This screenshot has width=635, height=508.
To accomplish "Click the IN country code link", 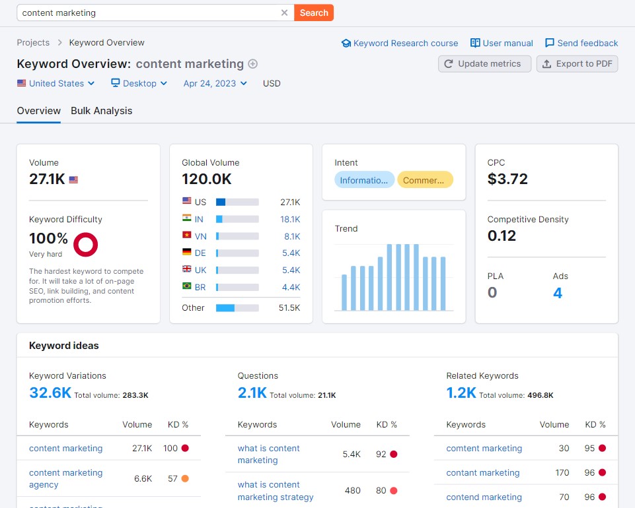I will pos(199,219).
